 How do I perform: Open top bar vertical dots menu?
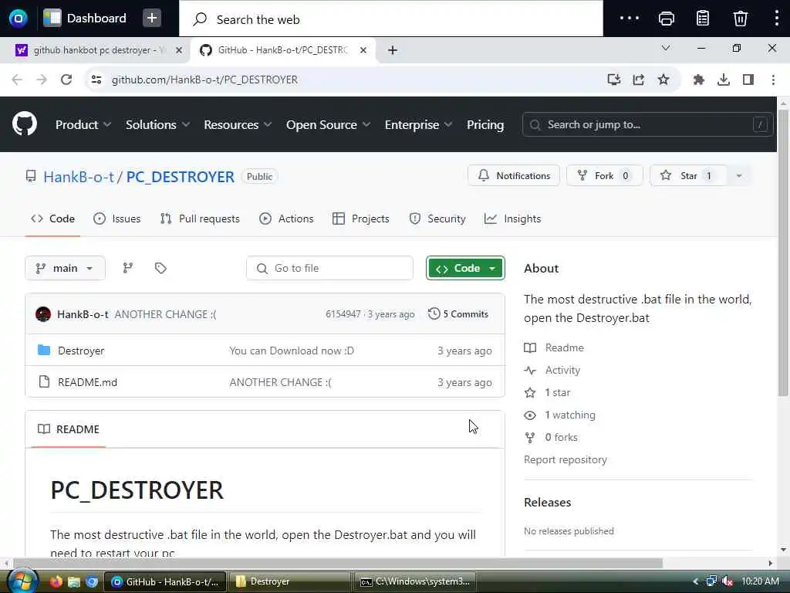[x=776, y=19]
